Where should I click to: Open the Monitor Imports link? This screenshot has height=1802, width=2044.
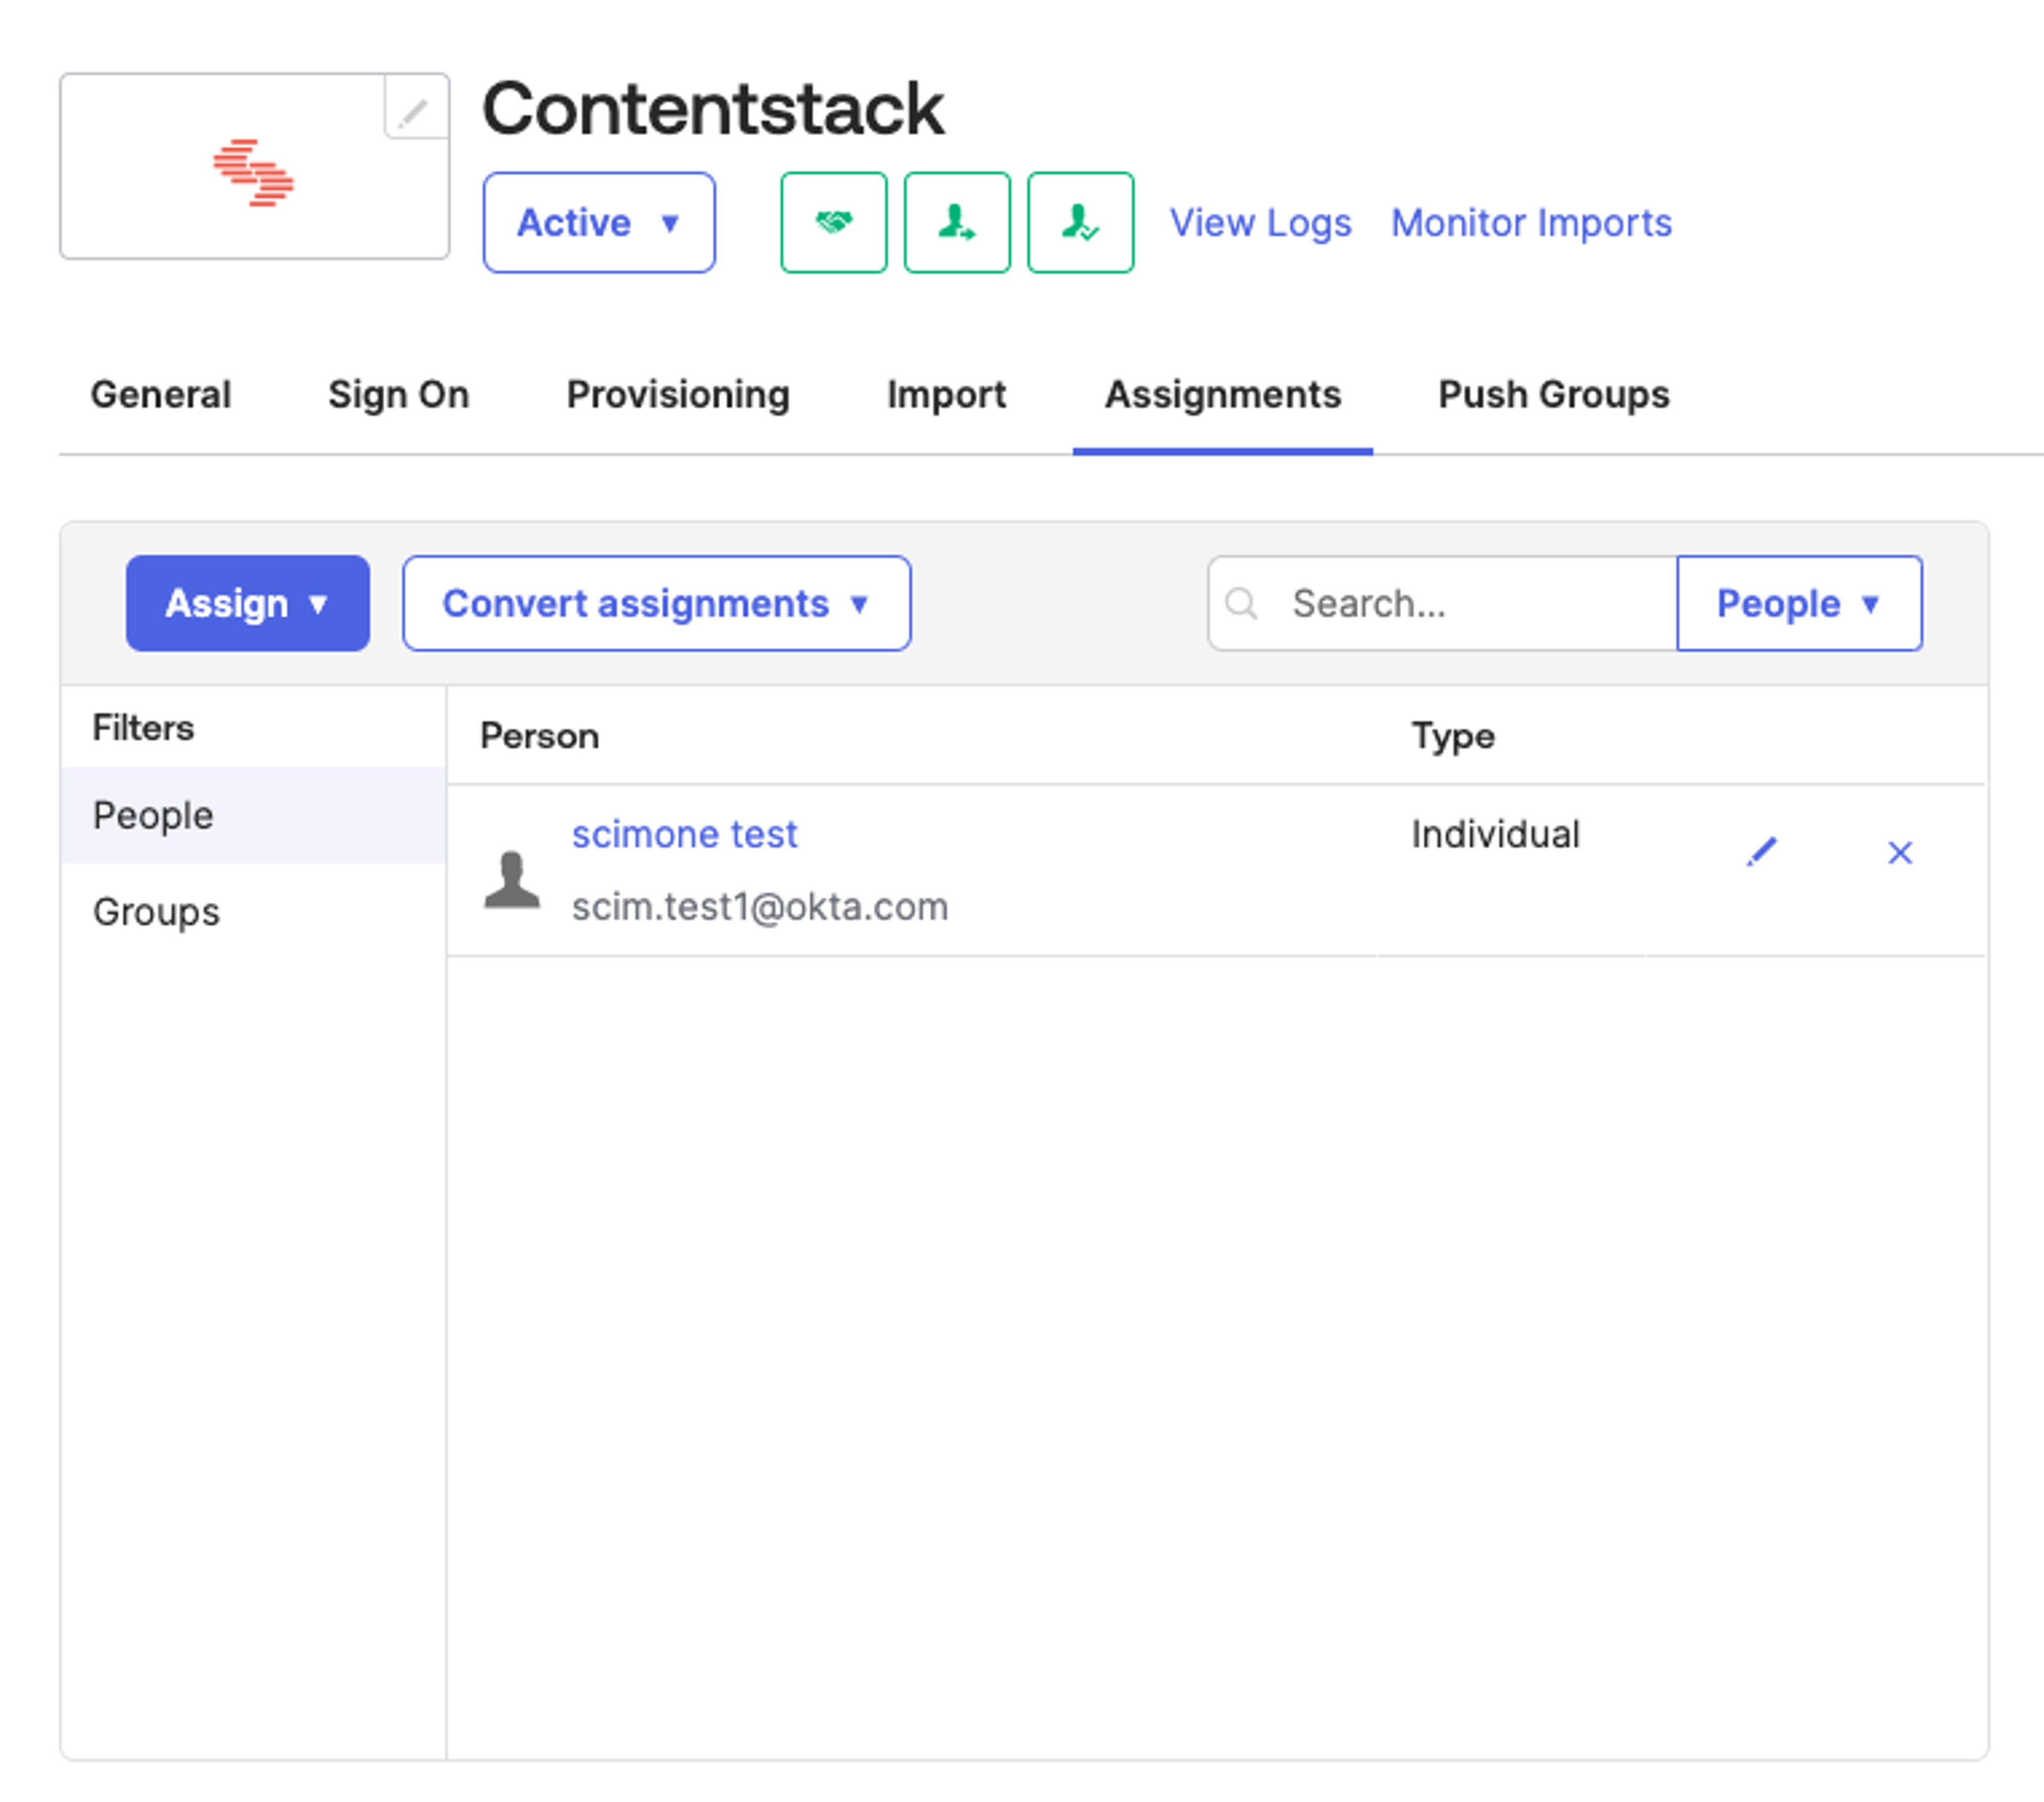[x=1531, y=223]
